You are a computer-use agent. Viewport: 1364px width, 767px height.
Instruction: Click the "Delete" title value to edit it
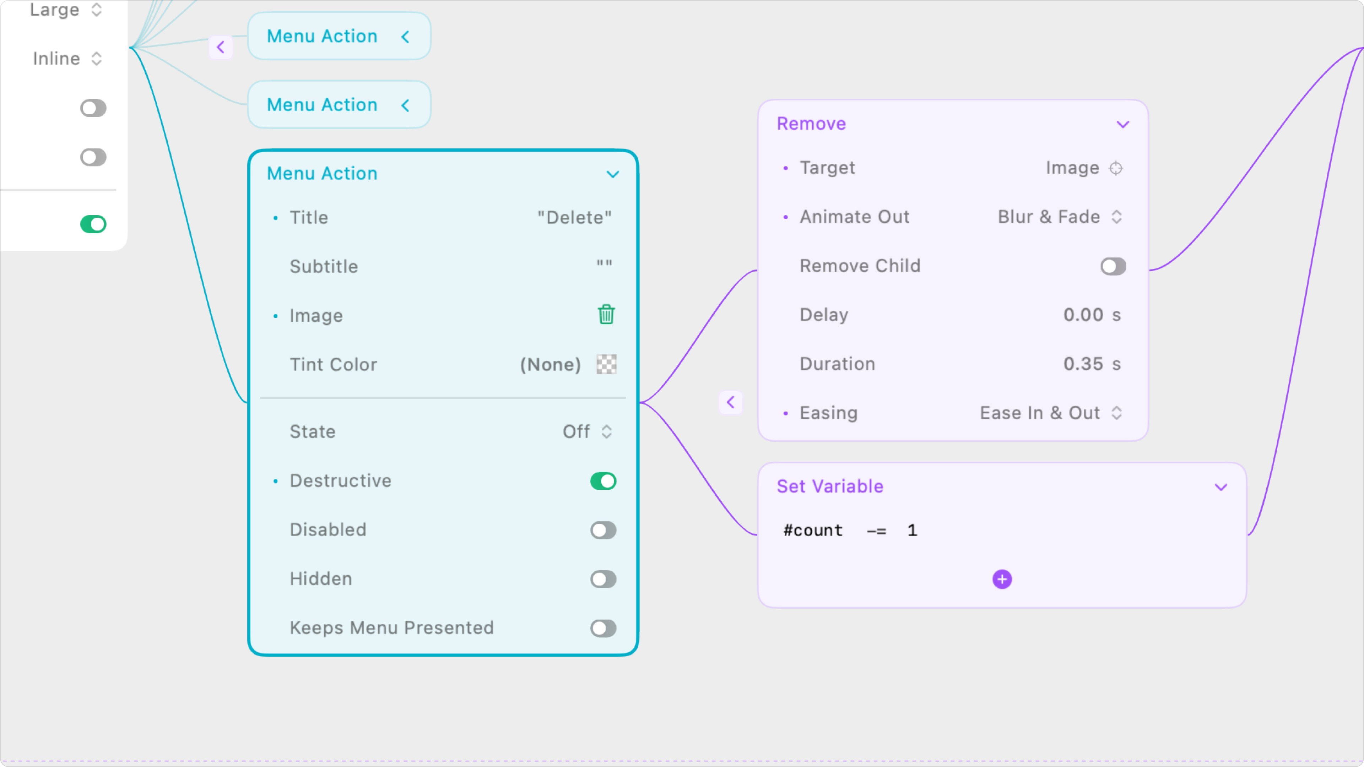click(573, 217)
